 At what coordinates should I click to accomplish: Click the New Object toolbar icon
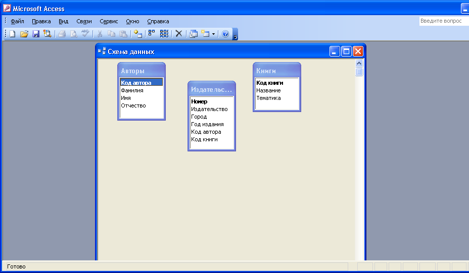pos(205,34)
